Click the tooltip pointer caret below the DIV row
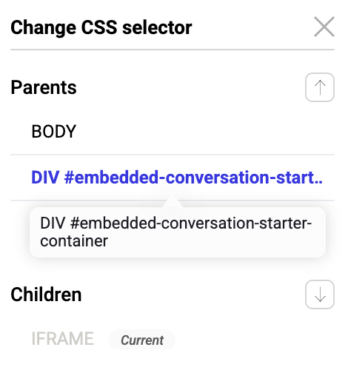 173,201
